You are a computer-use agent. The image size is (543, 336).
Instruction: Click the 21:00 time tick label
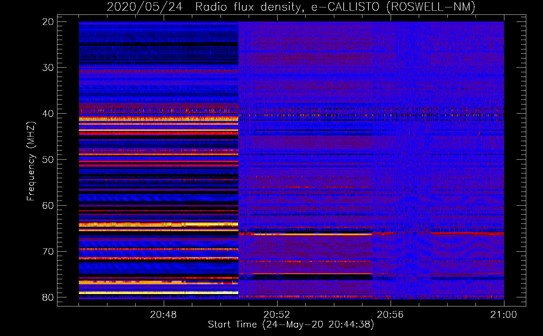(x=504, y=315)
